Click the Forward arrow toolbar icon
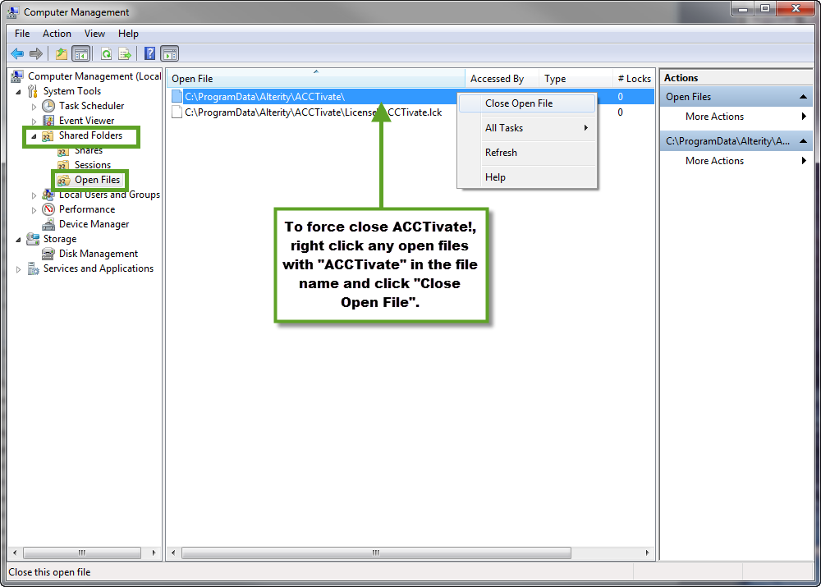This screenshot has width=821, height=587. (x=36, y=53)
